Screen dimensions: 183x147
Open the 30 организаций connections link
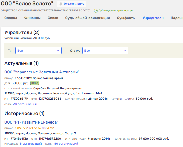25,104
